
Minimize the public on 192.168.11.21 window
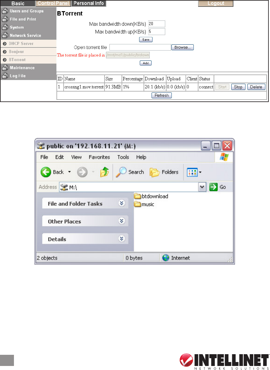[x=206, y=145]
